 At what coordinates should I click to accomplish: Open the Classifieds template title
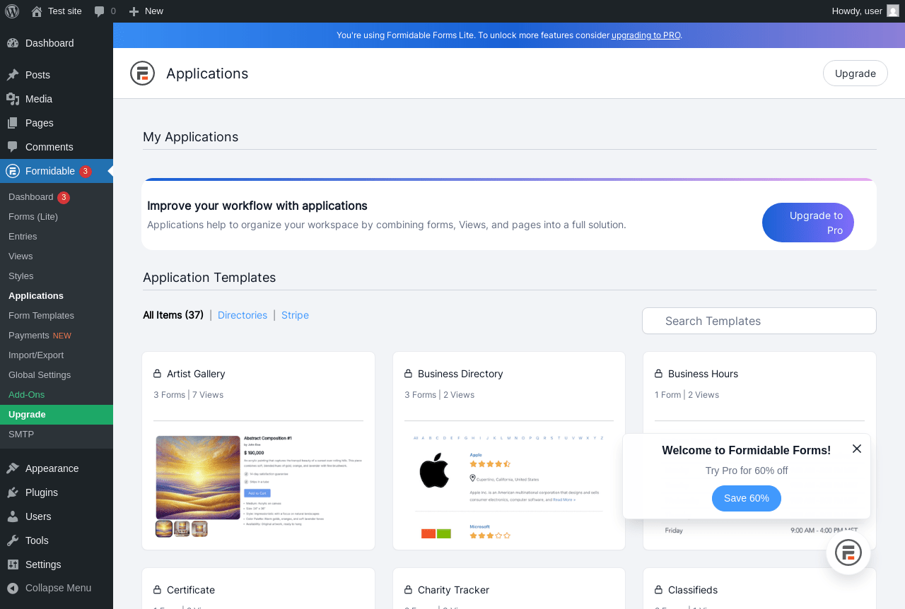click(693, 590)
